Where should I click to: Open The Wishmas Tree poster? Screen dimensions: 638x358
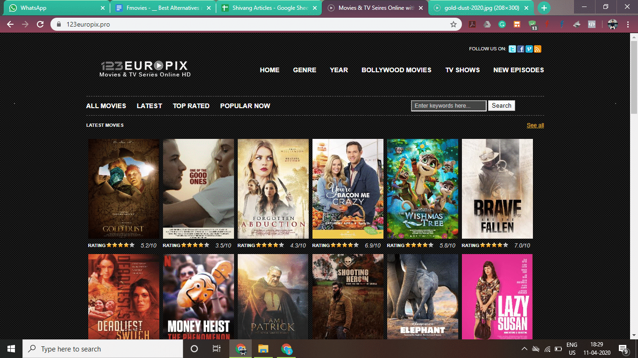coord(423,189)
